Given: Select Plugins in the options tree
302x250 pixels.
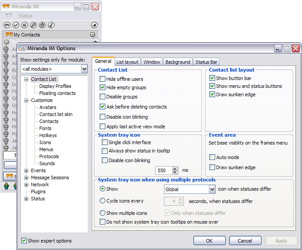Looking at the screenshot, I should tap(38, 192).
